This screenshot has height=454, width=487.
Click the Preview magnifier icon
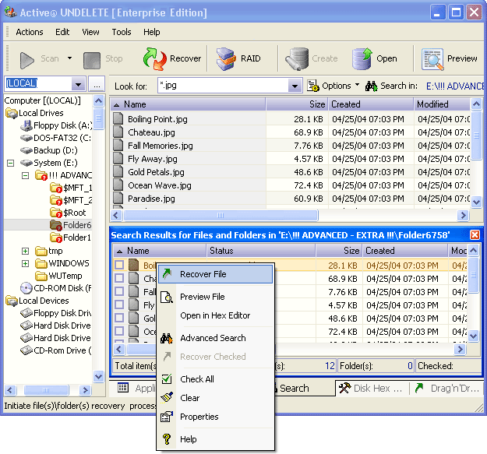point(432,59)
